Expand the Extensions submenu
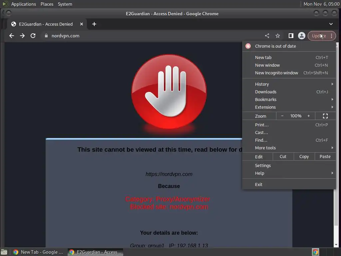Viewport: 341px width, 256px height. (x=289, y=107)
